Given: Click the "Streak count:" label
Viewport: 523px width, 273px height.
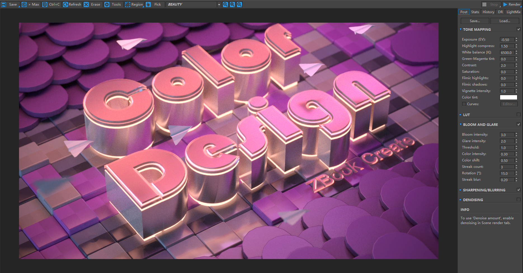Looking at the screenshot, I should point(473,167).
